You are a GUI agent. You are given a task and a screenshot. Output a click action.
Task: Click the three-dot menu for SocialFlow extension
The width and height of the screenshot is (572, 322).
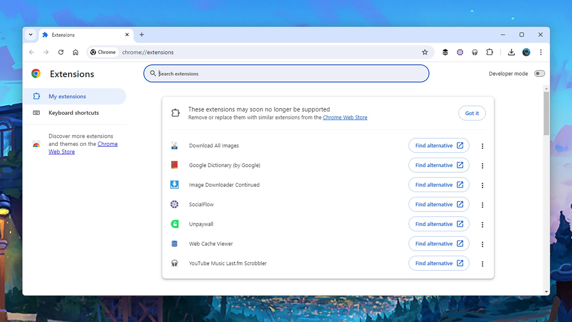click(482, 204)
